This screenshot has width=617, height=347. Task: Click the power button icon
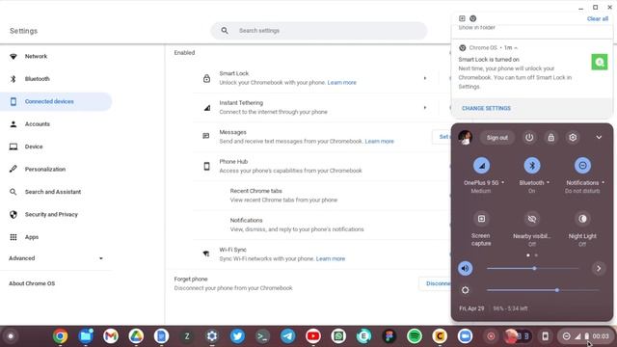pyautogui.click(x=529, y=137)
